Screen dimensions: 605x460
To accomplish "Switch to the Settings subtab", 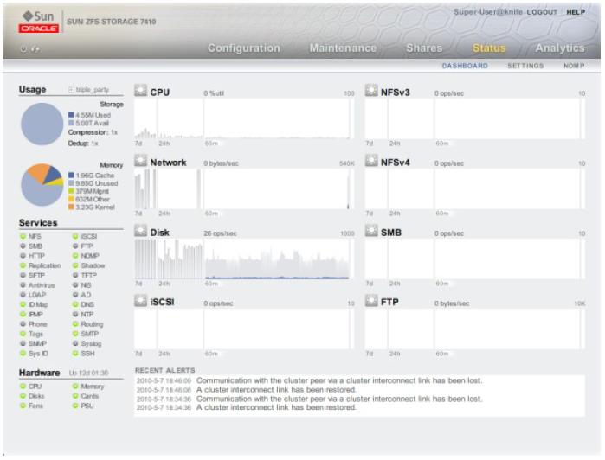I will (525, 66).
